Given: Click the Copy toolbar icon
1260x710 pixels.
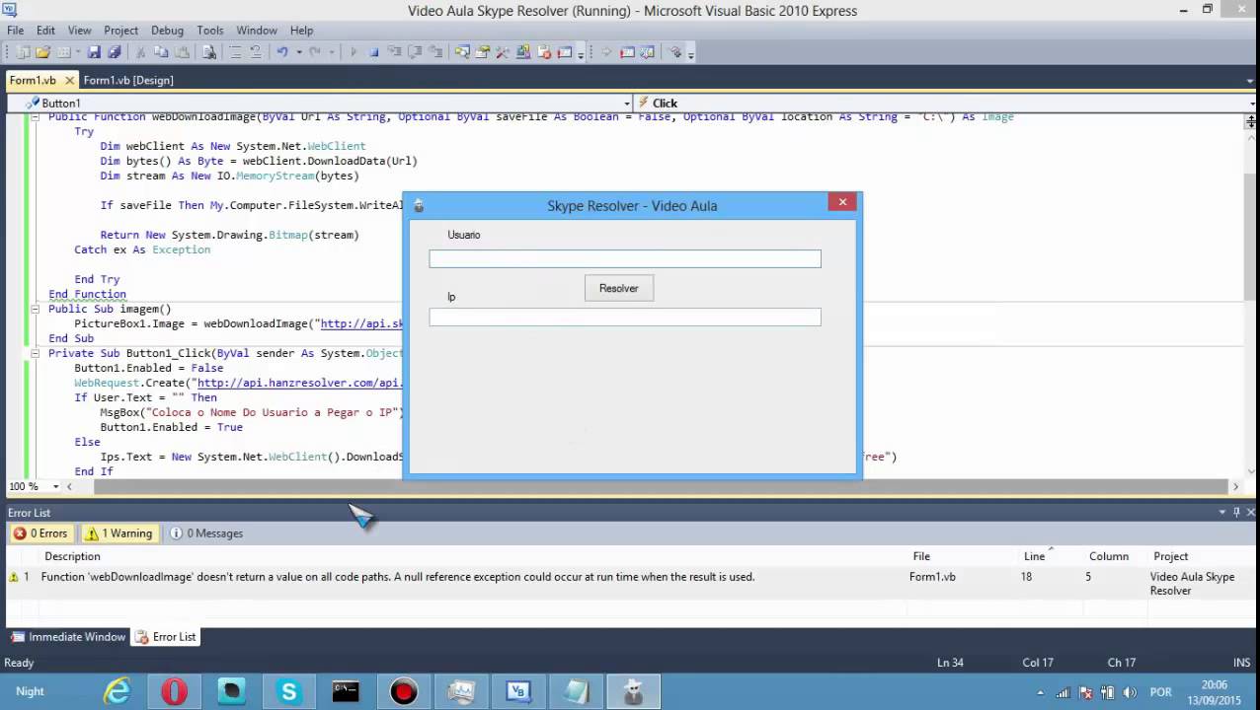Looking at the screenshot, I should 160,52.
